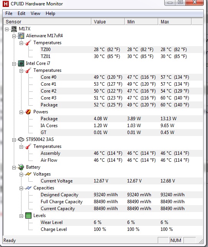
Task: Collapse the Intel Core i7 node
Action: 14,64
